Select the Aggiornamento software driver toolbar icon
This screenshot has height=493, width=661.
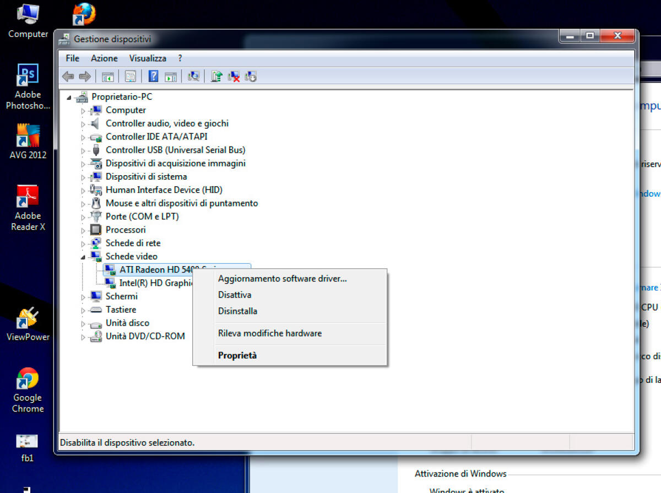coord(216,76)
